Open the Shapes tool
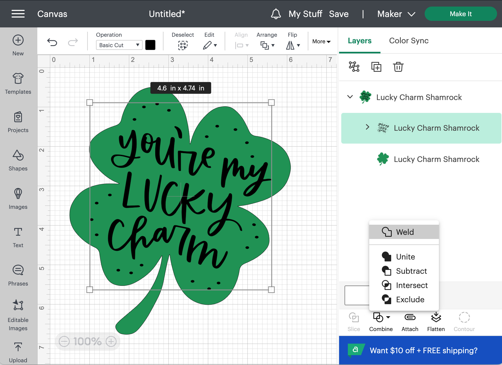Viewport: 502px width, 365px height. [18, 161]
